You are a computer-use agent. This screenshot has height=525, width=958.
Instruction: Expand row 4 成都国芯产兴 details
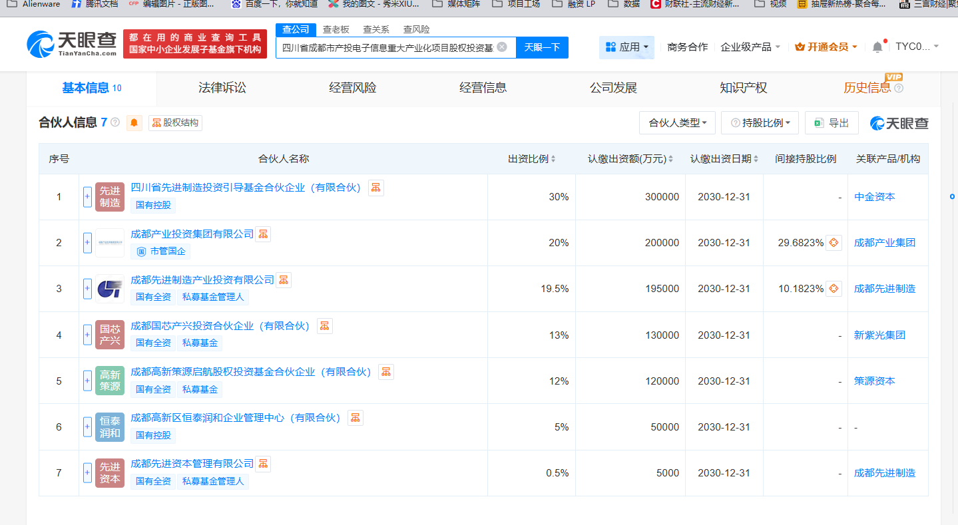87,335
